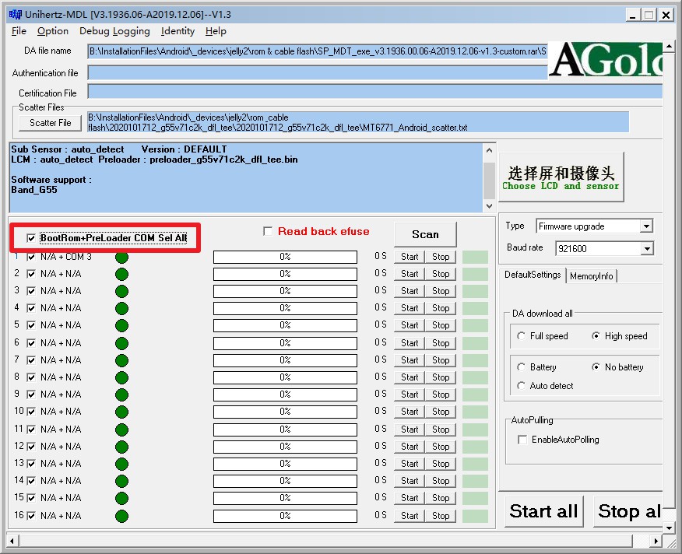This screenshot has height=554, width=682.
Task: Open the File menu
Action: 19,31
